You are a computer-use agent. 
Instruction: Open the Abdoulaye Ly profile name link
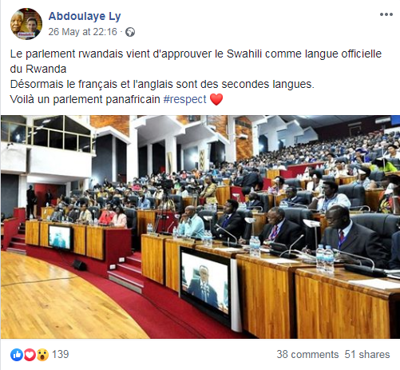(x=85, y=16)
